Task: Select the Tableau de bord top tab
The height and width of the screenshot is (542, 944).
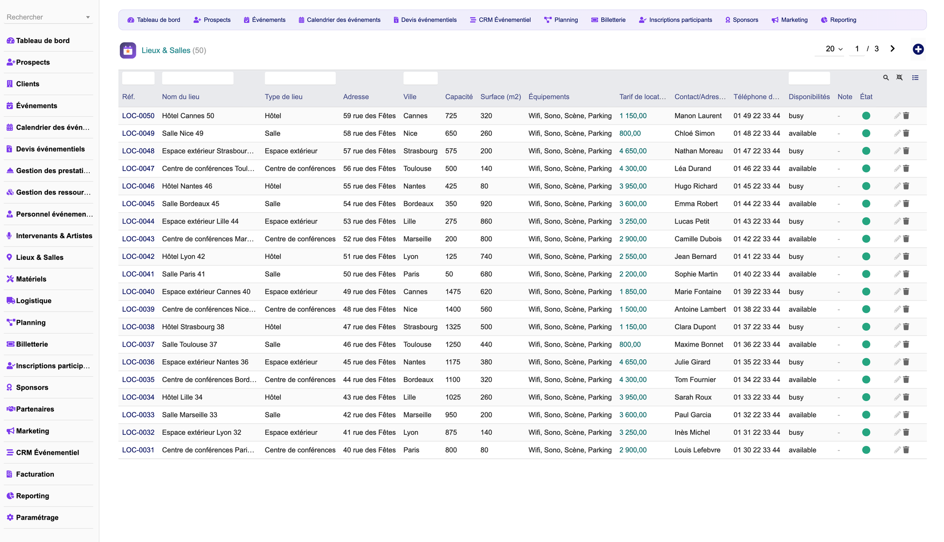Action: (154, 20)
